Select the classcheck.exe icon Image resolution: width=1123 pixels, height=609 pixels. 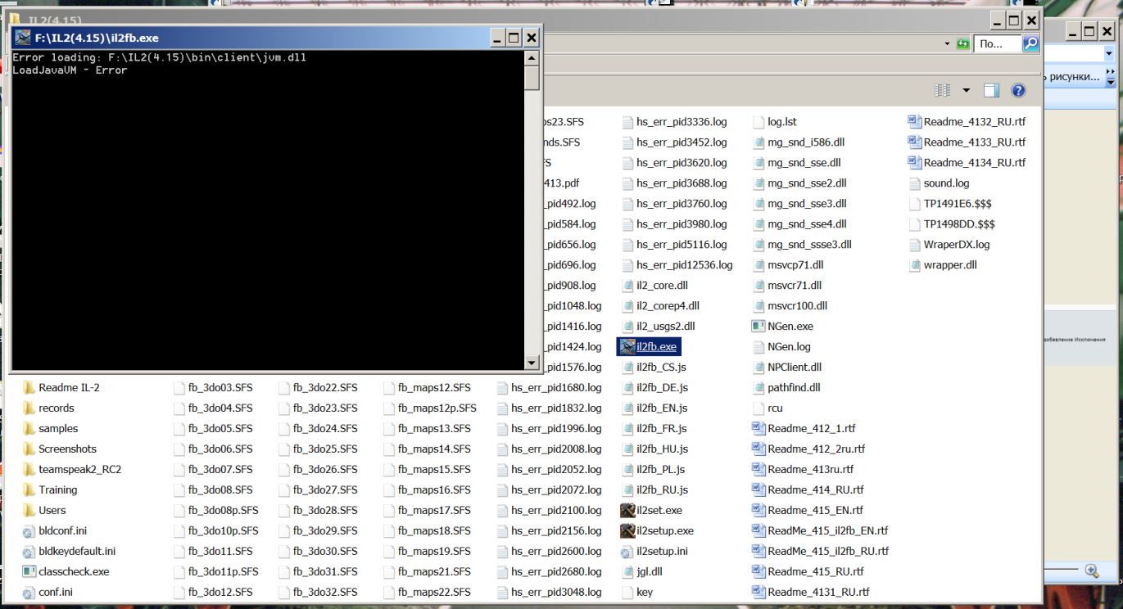[x=29, y=572]
